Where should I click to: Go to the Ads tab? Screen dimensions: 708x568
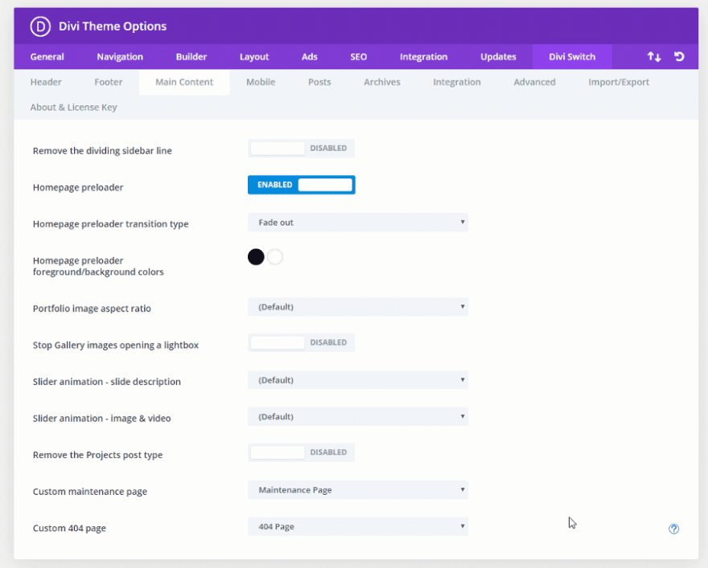(309, 57)
